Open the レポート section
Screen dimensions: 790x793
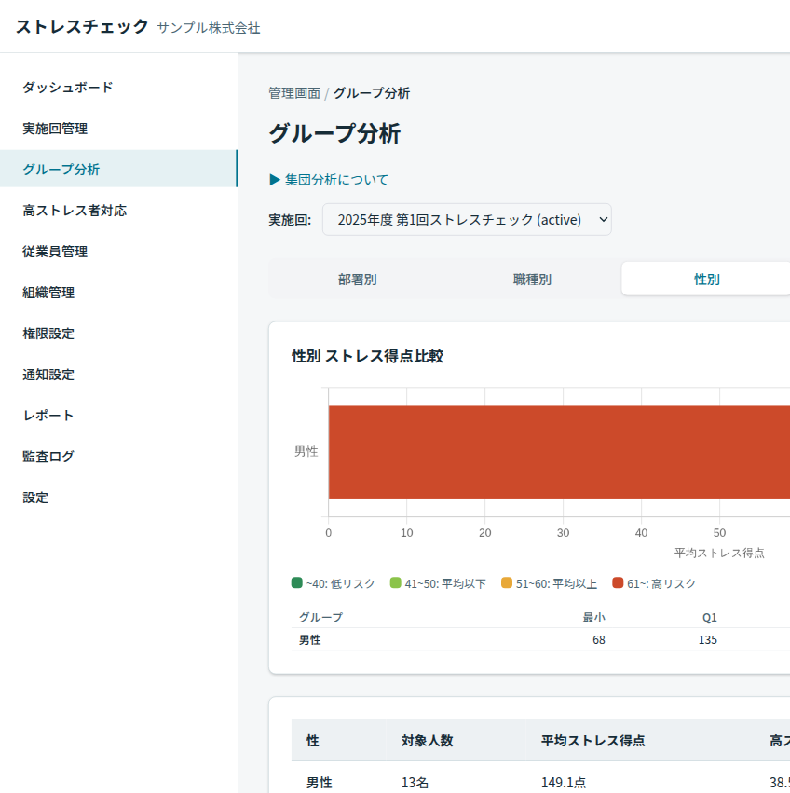click(x=48, y=416)
